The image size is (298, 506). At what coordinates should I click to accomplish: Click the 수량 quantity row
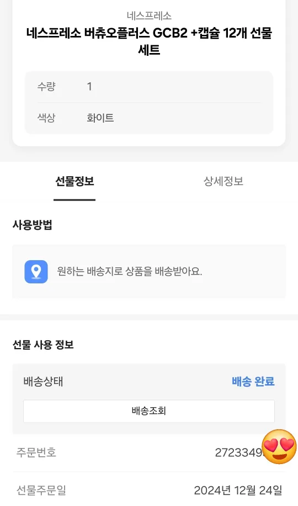pyautogui.click(x=149, y=87)
